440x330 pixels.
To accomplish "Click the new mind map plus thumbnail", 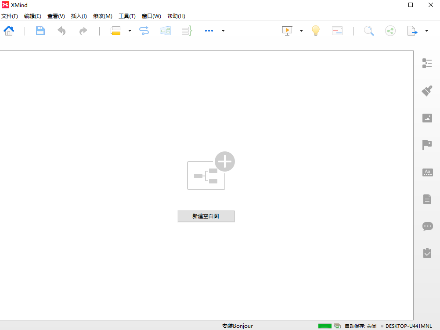I will point(211,171).
